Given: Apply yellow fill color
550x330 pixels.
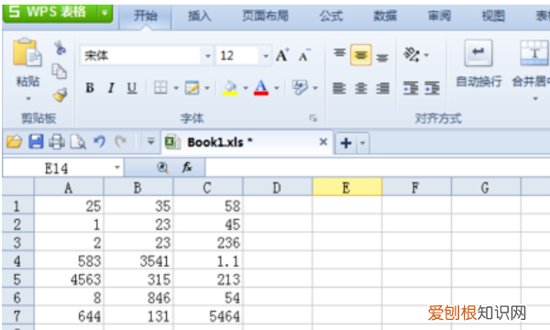Looking at the screenshot, I should pos(230,88).
